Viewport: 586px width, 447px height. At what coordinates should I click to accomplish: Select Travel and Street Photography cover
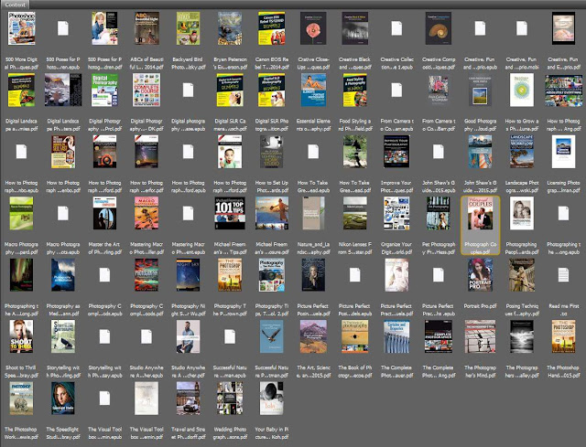pyautogui.click(x=188, y=399)
